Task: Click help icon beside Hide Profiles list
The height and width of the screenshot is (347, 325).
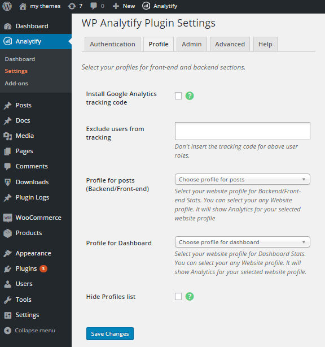Action: [x=190, y=296]
